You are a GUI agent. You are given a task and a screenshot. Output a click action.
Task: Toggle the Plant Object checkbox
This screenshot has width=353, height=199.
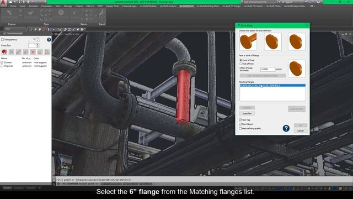240,124
